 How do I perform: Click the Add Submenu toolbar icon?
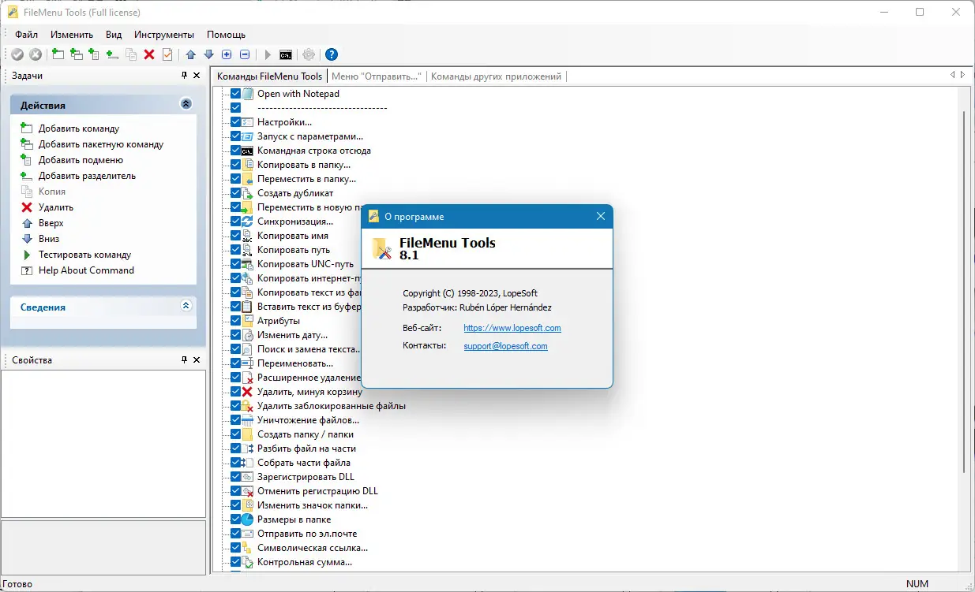pyautogui.click(x=95, y=54)
